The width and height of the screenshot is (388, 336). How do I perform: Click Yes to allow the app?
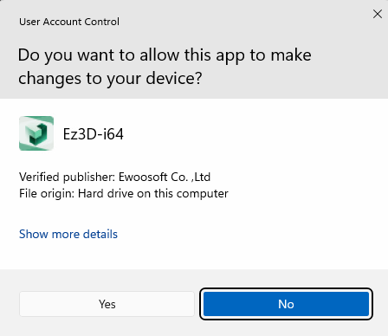(107, 304)
